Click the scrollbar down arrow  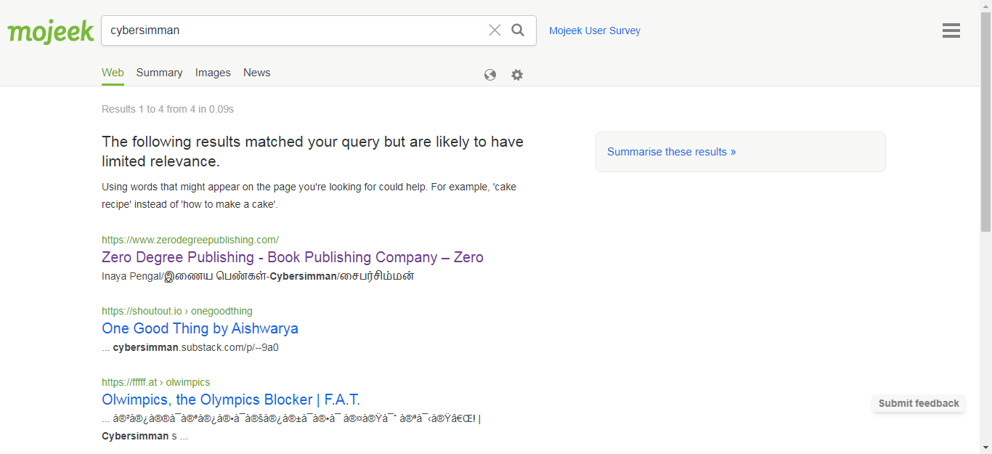click(x=985, y=447)
